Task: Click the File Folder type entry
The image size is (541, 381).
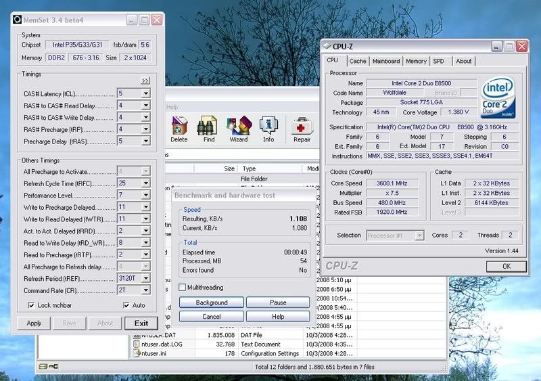Action: tap(254, 179)
